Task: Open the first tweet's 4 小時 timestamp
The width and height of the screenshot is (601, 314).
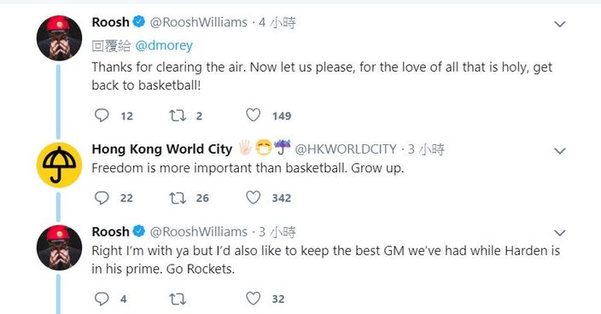Action: coord(277,22)
